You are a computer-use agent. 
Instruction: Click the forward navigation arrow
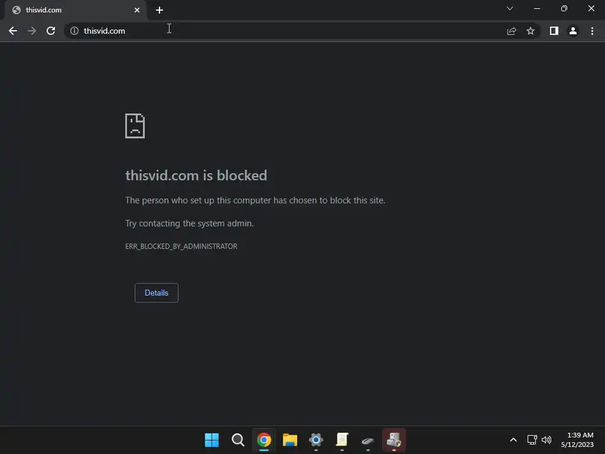click(x=32, y=31)
